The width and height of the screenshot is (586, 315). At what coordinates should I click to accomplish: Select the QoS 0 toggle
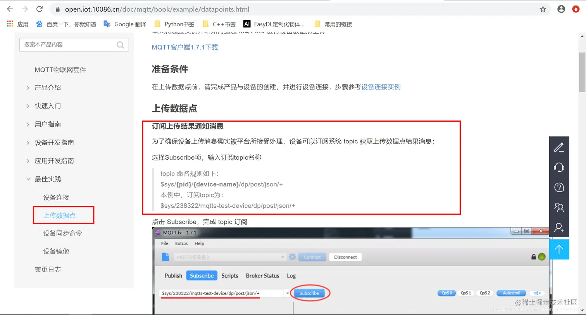[447, 293]
